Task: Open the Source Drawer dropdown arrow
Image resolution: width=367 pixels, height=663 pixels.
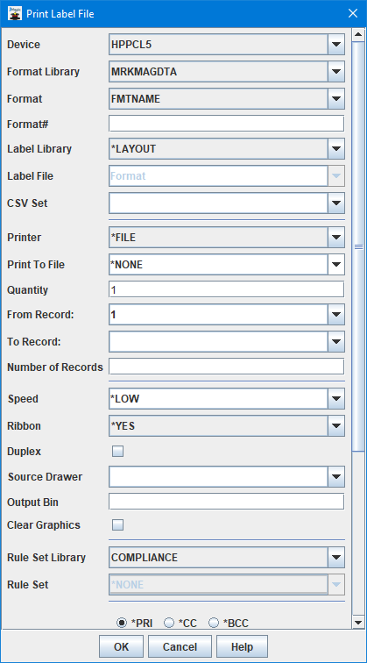Action: tap(336, 476)
